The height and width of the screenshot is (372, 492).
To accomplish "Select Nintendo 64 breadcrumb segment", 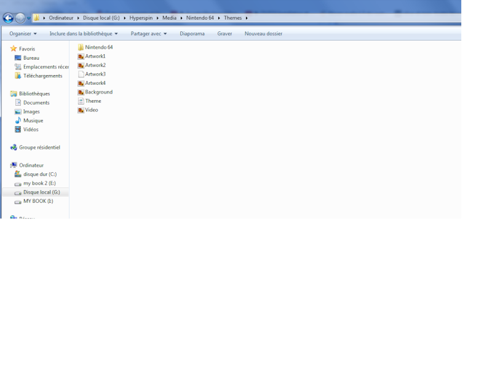I will [x=200, y=18].
